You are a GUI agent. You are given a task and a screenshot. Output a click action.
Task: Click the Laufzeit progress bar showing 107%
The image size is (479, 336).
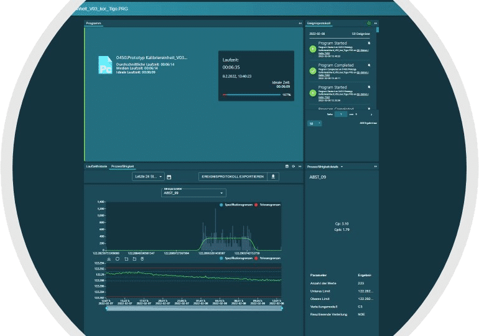[x=251, y=95]
